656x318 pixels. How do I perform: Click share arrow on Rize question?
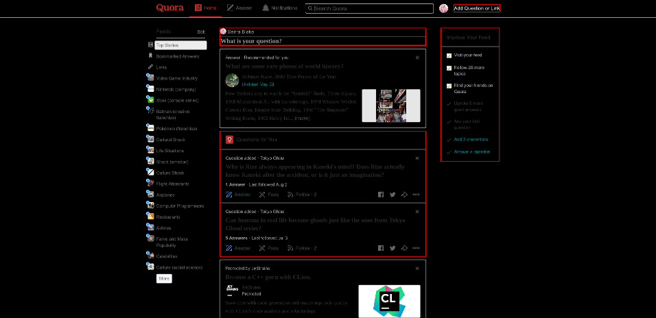[404, 195]
